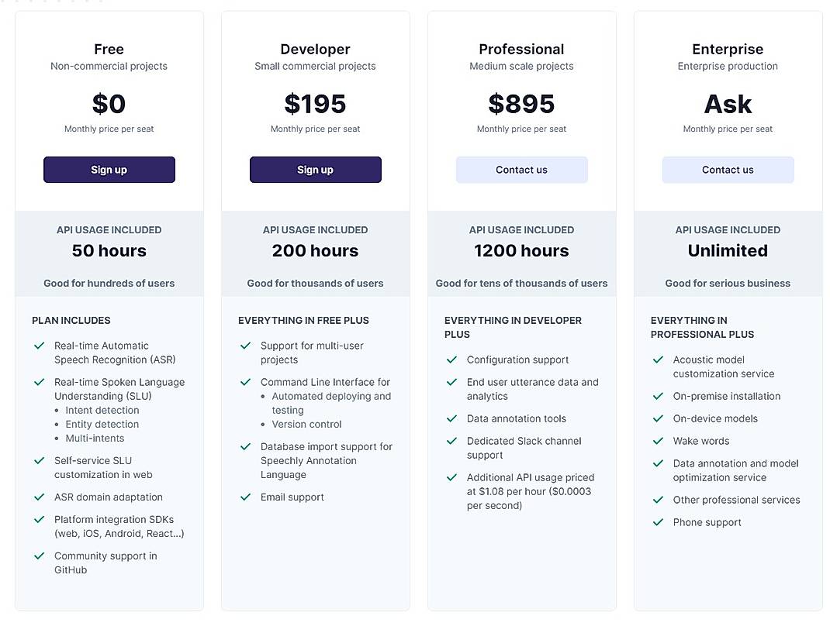830x640 pixels.
Task: Click Contact us on the Enterprise plan
Action: (728, 170)
